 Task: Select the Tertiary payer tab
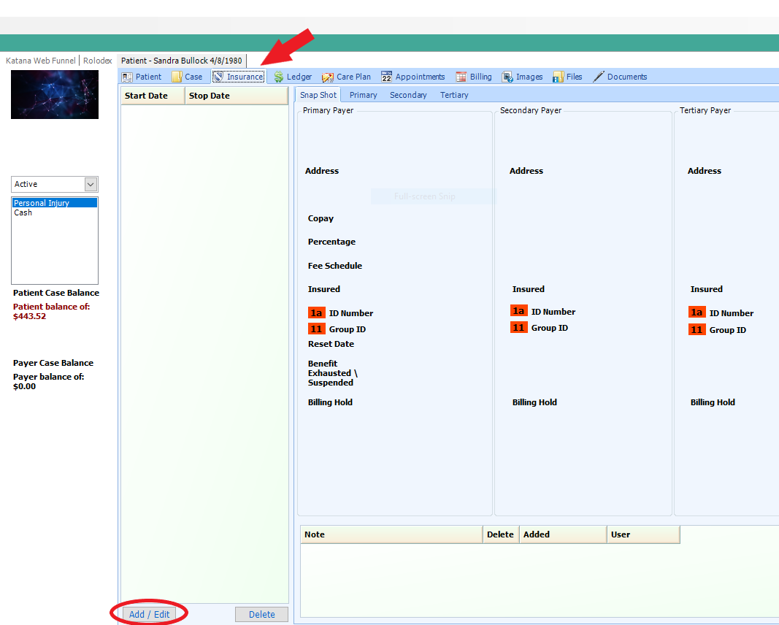coord(454,95)
